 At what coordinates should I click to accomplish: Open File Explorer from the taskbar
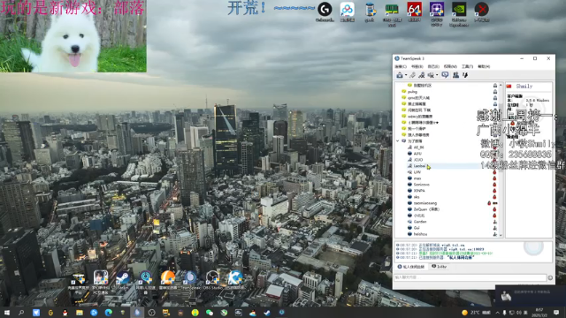(80, 312)
